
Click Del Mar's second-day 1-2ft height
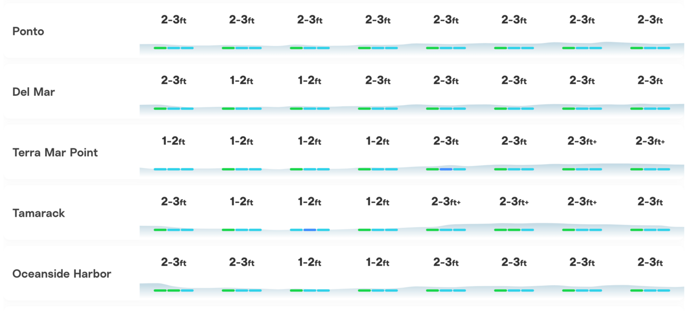(x=242, y=81)
